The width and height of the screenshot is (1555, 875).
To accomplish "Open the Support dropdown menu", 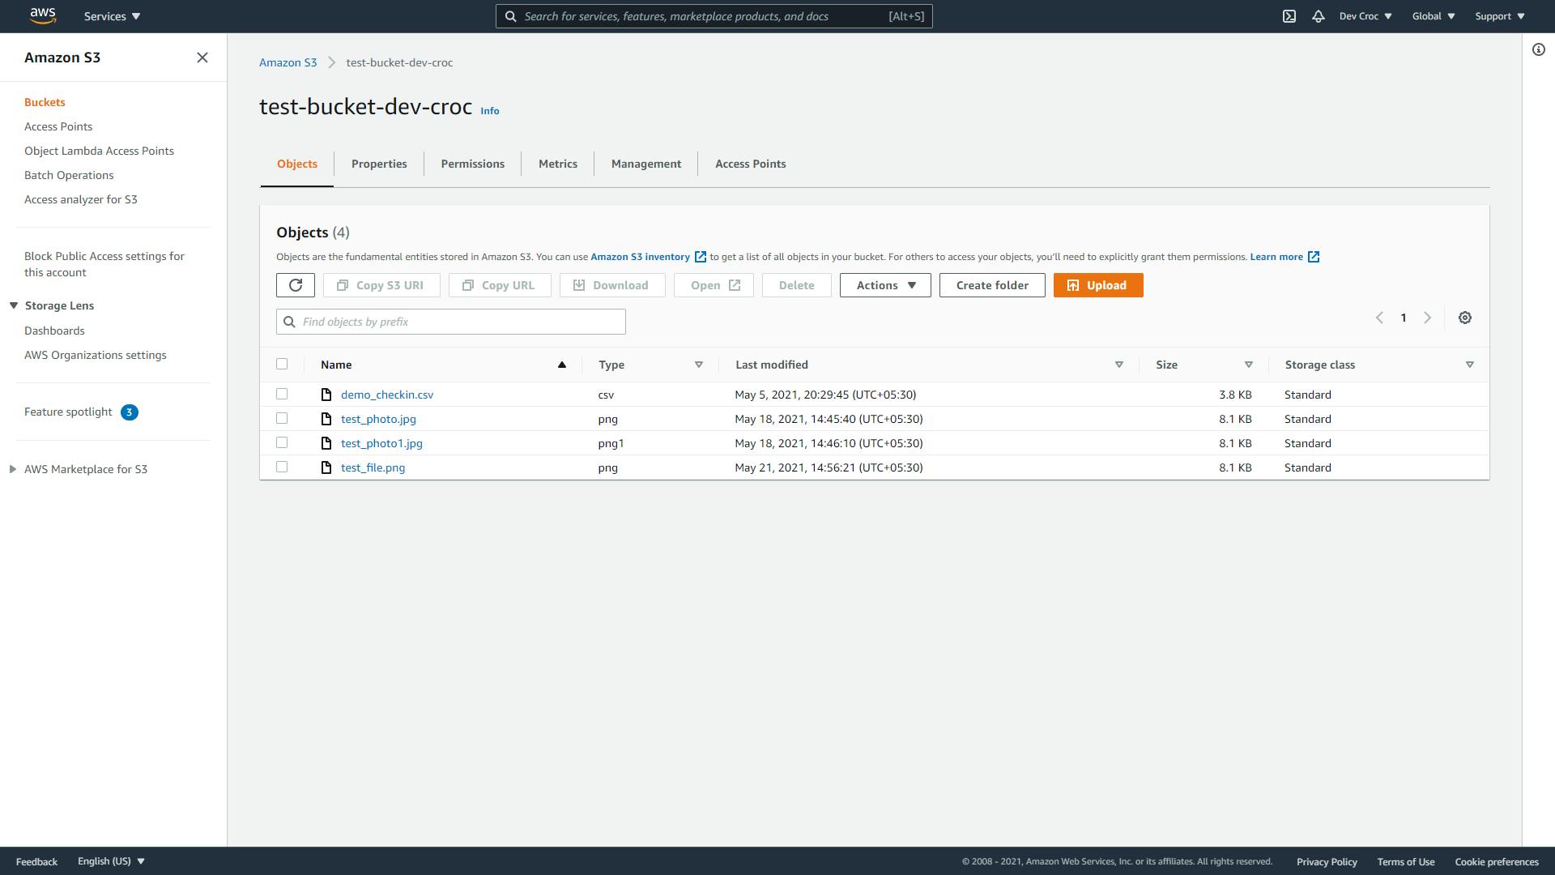I will [x=1500, y=16].
